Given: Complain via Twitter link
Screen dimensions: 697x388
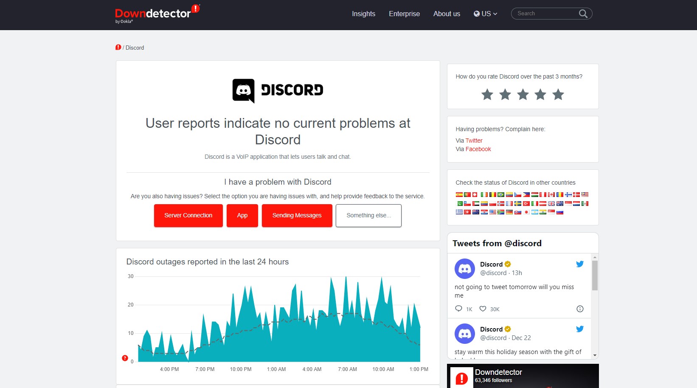Looking at the screenshot, I should pyautogui.click(x=474, y=141).
